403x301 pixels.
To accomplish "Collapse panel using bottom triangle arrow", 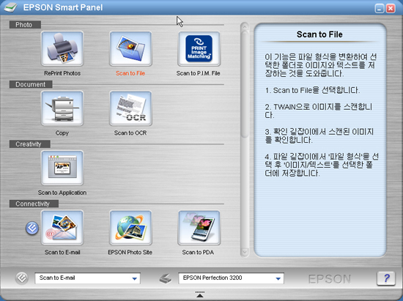I will pos(200,294).
